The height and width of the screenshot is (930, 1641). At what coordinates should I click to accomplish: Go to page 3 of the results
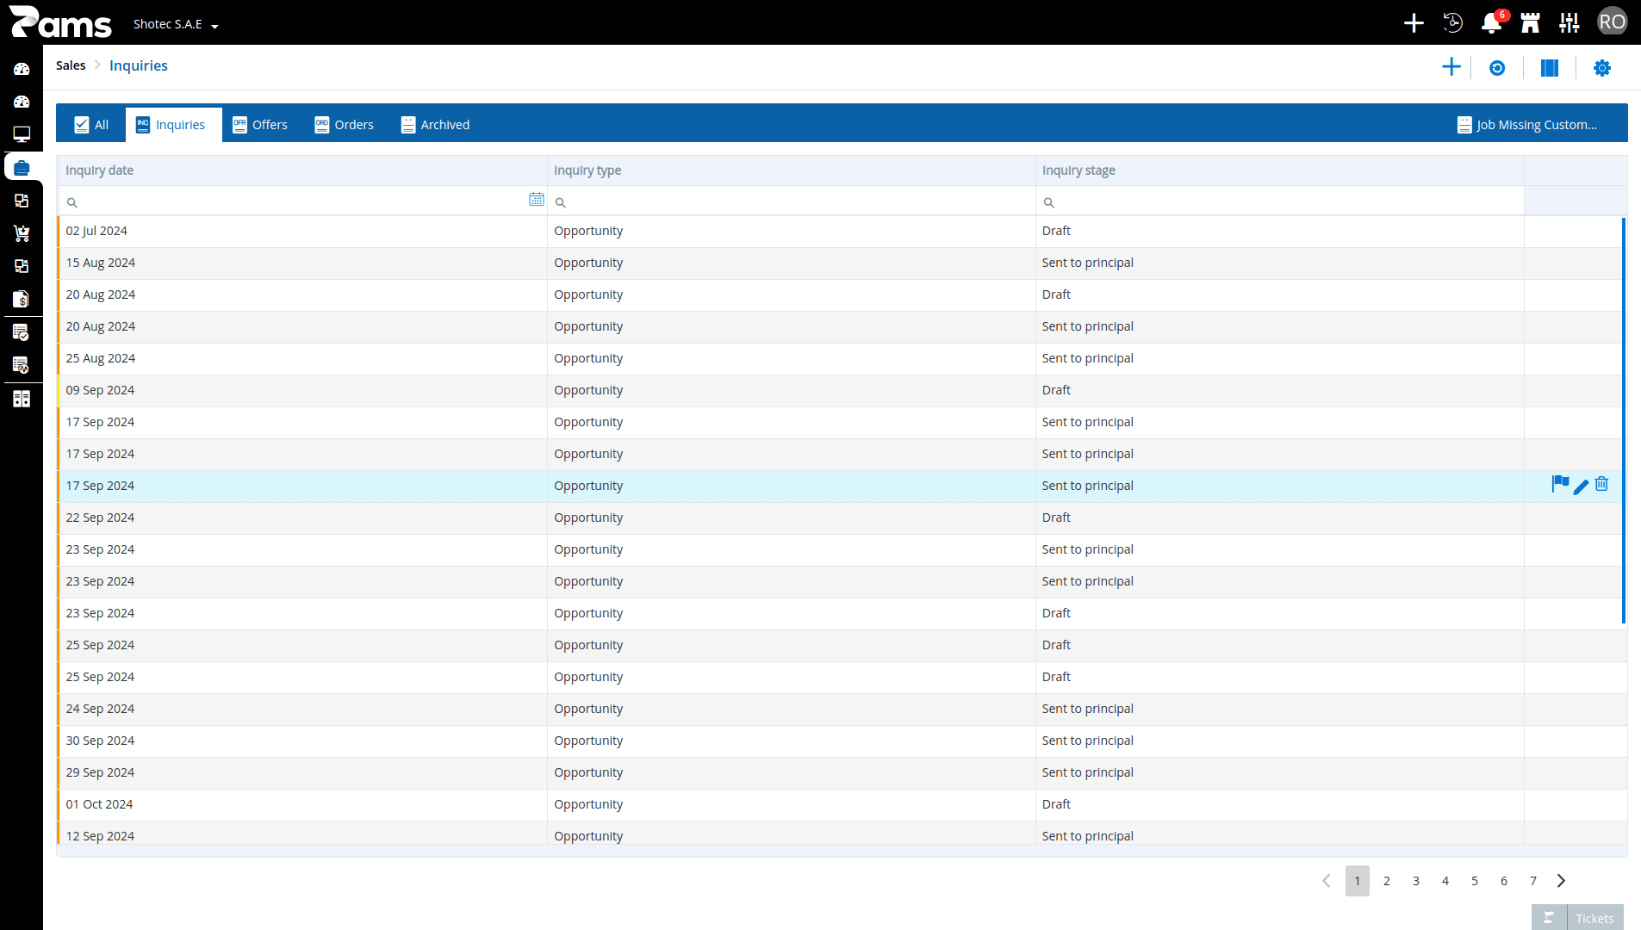point(1416,881)
